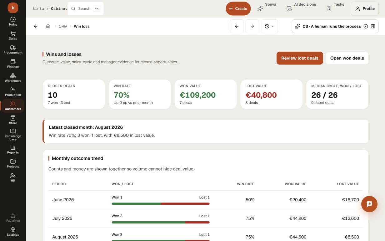Click check circle in process pill
This screenshot has height=241, width=385.
coord(366,26)
